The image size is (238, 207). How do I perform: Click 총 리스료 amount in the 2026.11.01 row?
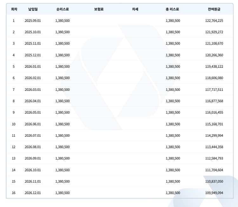click(x=173, y=181)
